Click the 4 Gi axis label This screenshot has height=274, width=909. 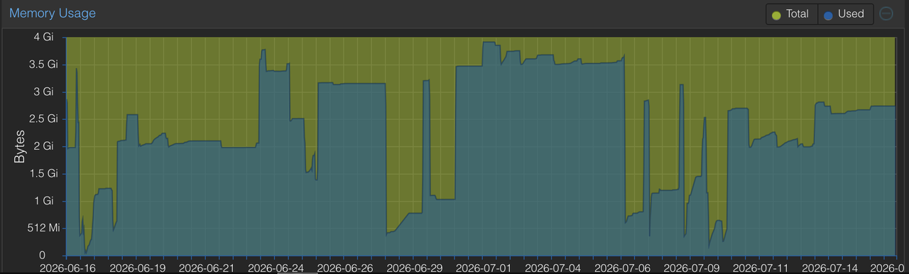point(44,38)
